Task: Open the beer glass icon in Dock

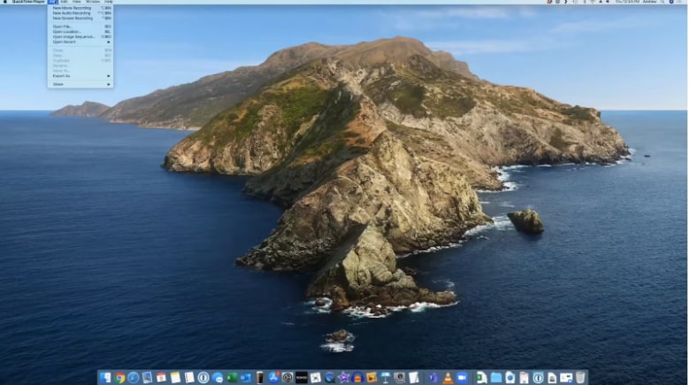Action: (x=259, y=378)
